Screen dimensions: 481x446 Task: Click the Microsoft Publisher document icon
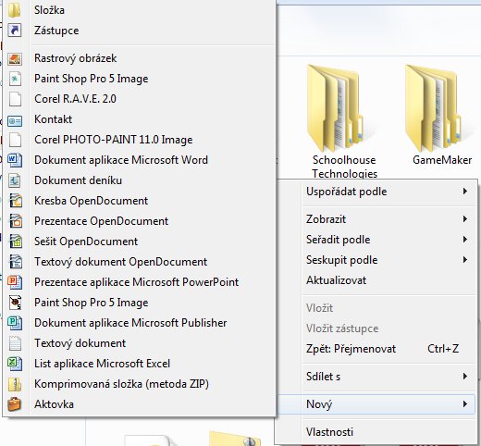[15, 323]
